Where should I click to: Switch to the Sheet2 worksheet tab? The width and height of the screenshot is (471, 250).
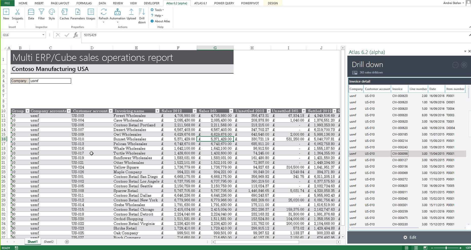pos(49,242)
